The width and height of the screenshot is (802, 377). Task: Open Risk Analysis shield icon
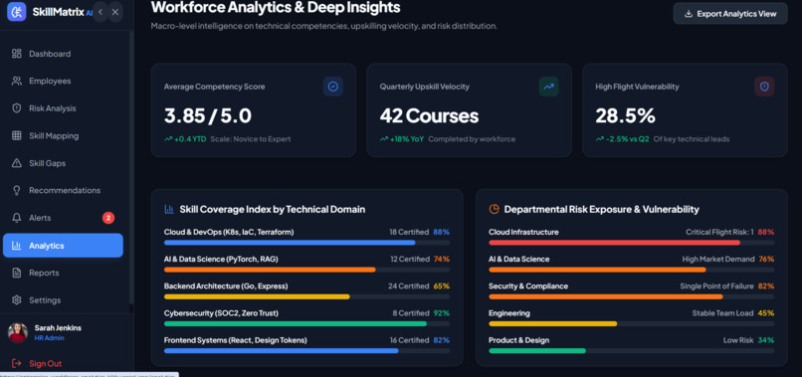17,108
